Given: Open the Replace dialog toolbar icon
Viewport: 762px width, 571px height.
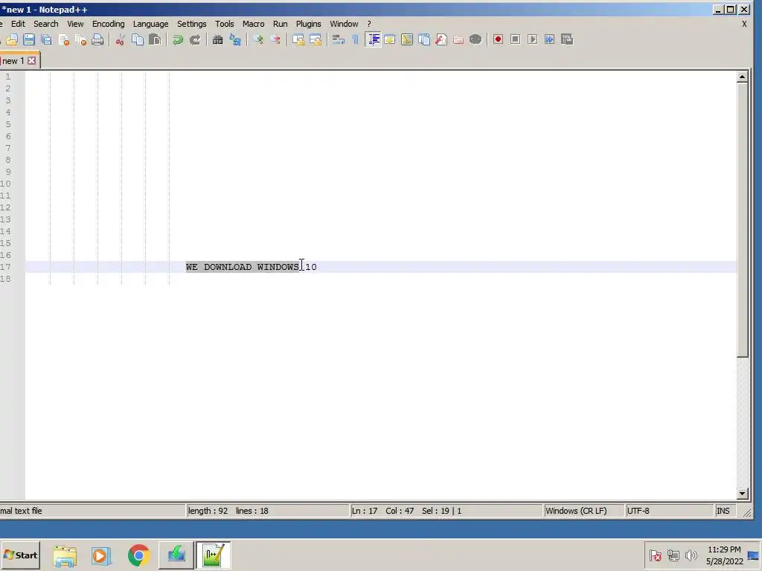Looking at the screenshot, I should point(235,40).
